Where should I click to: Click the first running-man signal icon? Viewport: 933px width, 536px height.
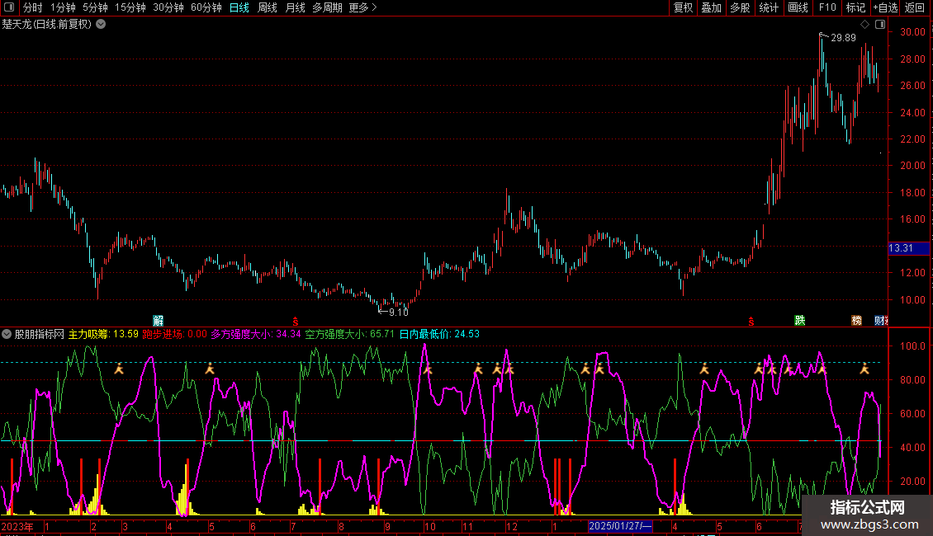(x=119, y=369)
